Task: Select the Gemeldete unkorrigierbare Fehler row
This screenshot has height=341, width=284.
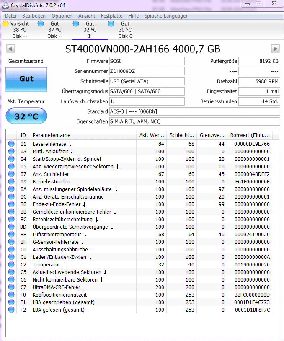Action: [x=139, y=212]
